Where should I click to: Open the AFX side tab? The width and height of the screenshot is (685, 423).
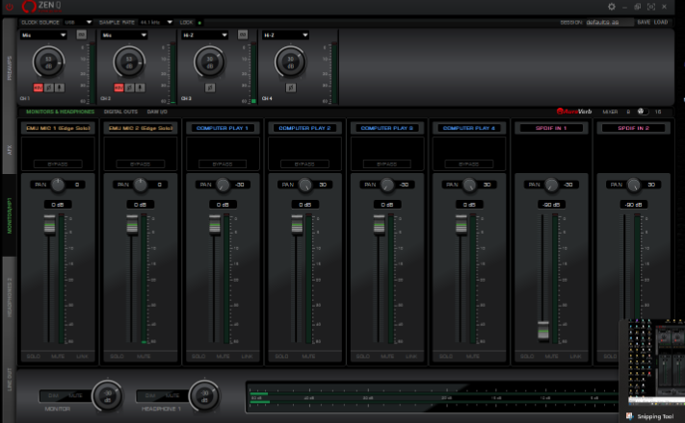[10, 150]
